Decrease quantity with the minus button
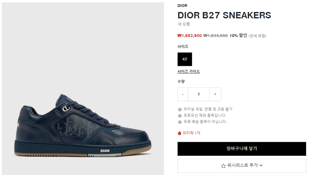326x175 pixels. click(x=183, y=94)
